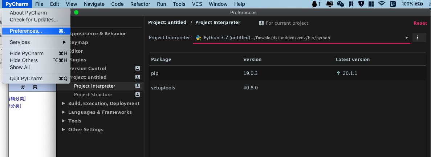Click the project-level icon beside Version Control
Viewport: 431px width, 157px height.
click(x=138, y=68)
